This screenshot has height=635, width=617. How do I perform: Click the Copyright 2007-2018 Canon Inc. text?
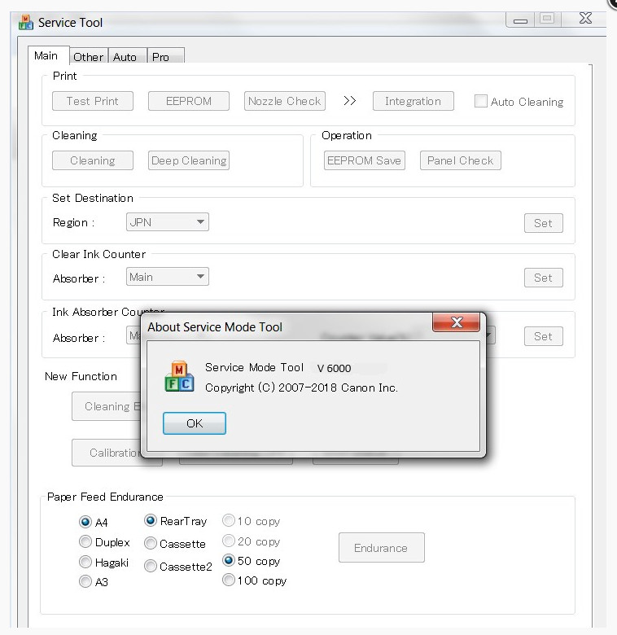tap(302, 388)
